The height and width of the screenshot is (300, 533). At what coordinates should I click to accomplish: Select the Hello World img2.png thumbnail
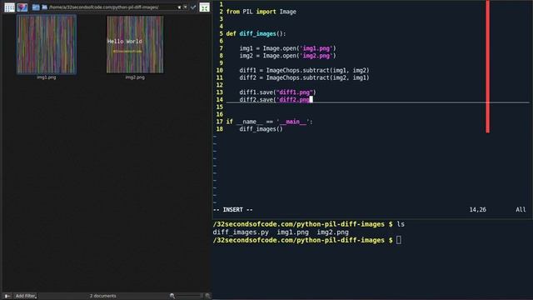click(135, 44)
